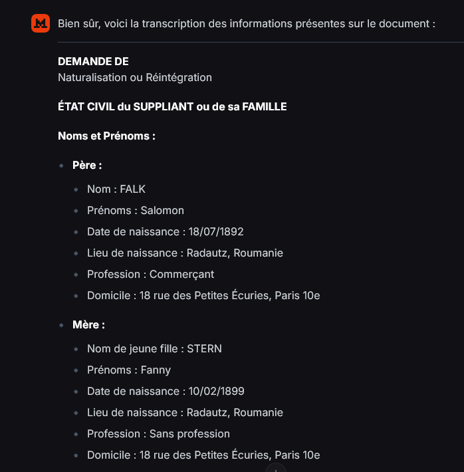The image size is (464, 472).
Task: Click the father's 'Domicile' address line
Action: pyautogui.click(x=203, y=295)
